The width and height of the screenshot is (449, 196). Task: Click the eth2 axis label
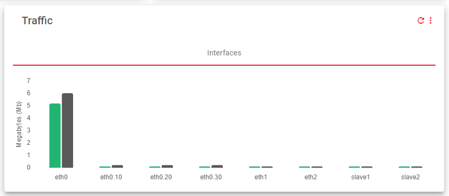pyautogui.click(x=311, y=177)
